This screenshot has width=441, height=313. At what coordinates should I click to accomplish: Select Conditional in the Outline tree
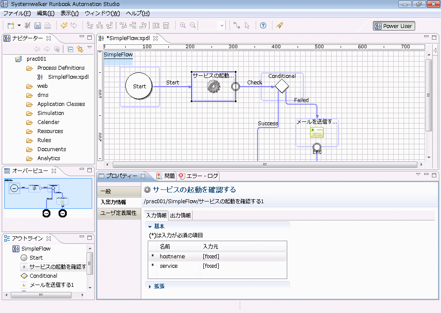[x=43, y=276]
